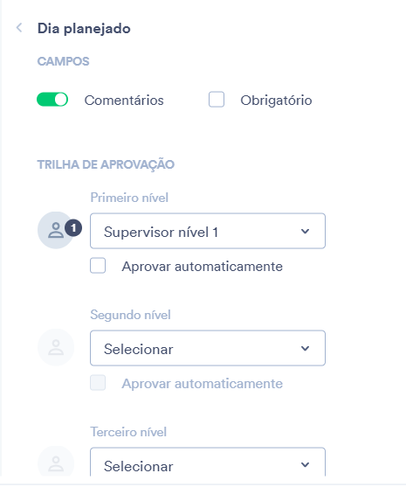Click the second level greyed person icon
Viewport: 406px width, 494px height.
pyautogui.click(x=56, y=347)
